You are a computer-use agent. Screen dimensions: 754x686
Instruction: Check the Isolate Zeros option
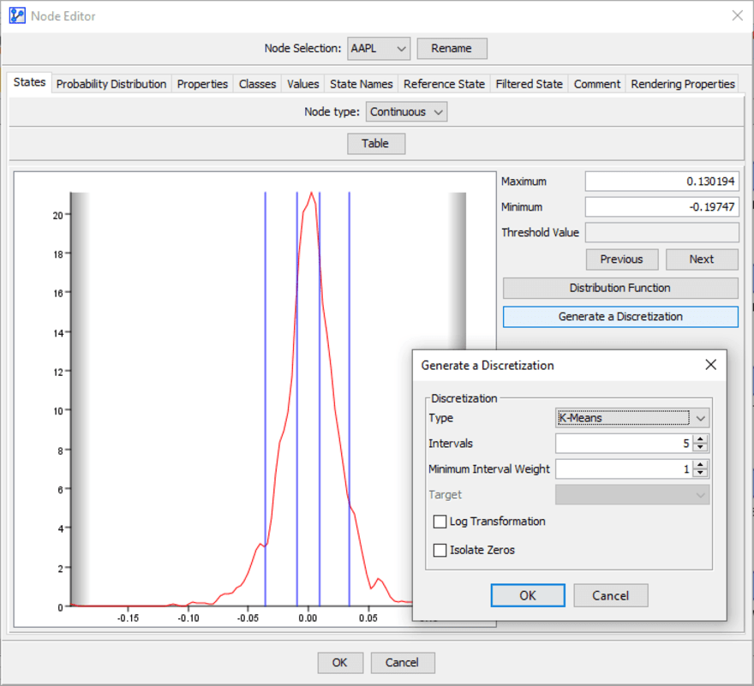[440, 550]
